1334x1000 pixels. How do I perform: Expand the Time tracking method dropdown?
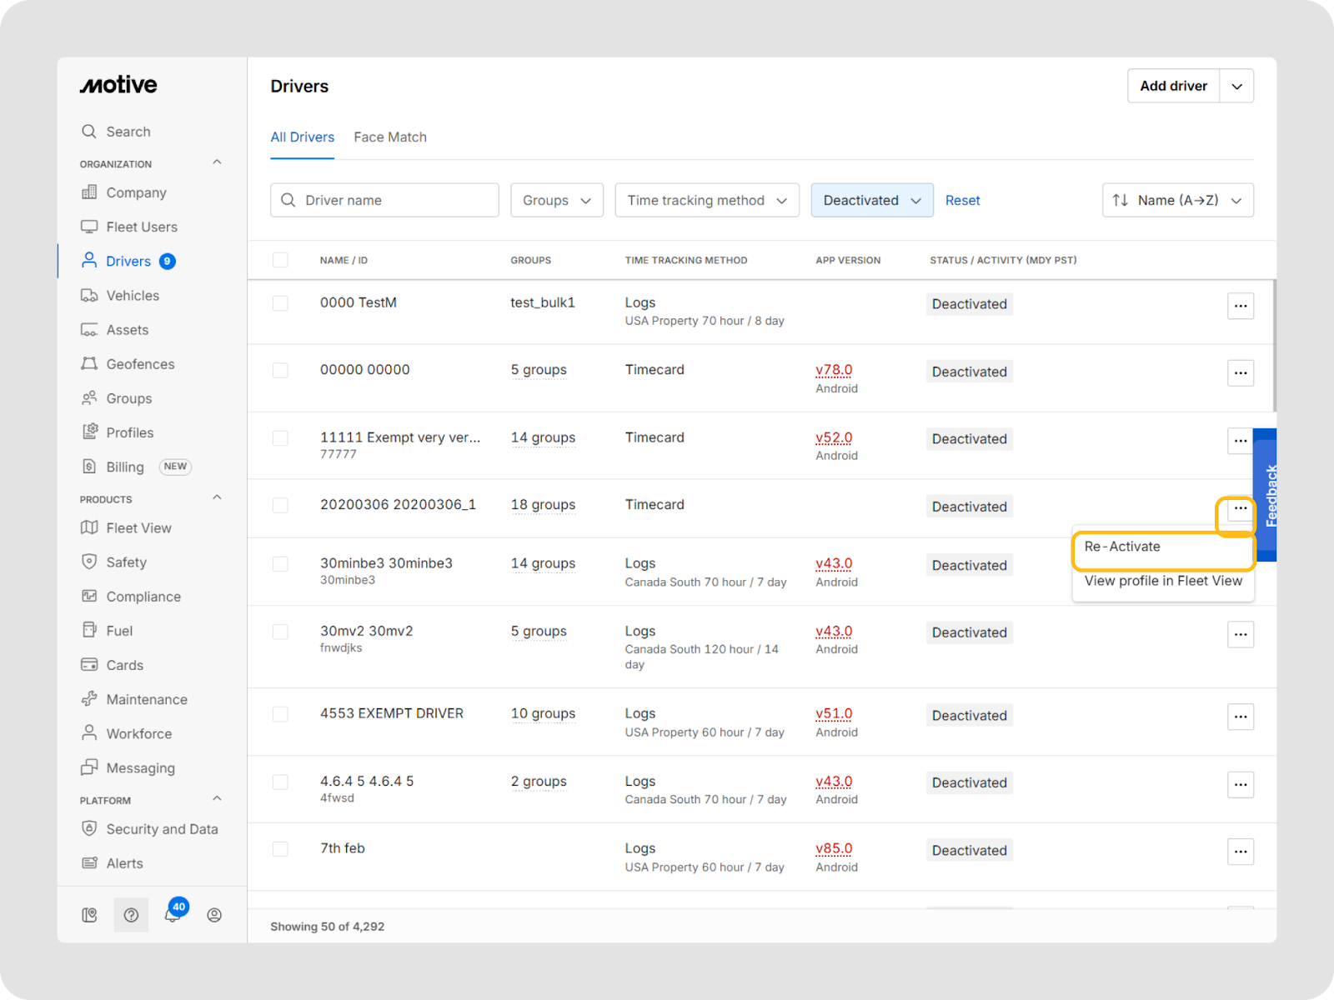tap(706, 200)
